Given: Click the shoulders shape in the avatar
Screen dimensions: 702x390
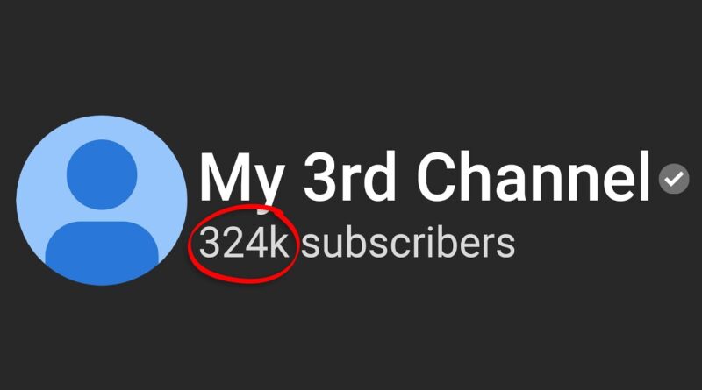Looking at the screenshot, I should point(102,252).
